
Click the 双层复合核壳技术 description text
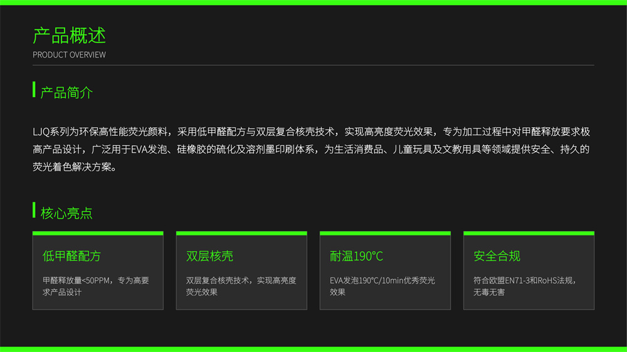click(241, 286)
